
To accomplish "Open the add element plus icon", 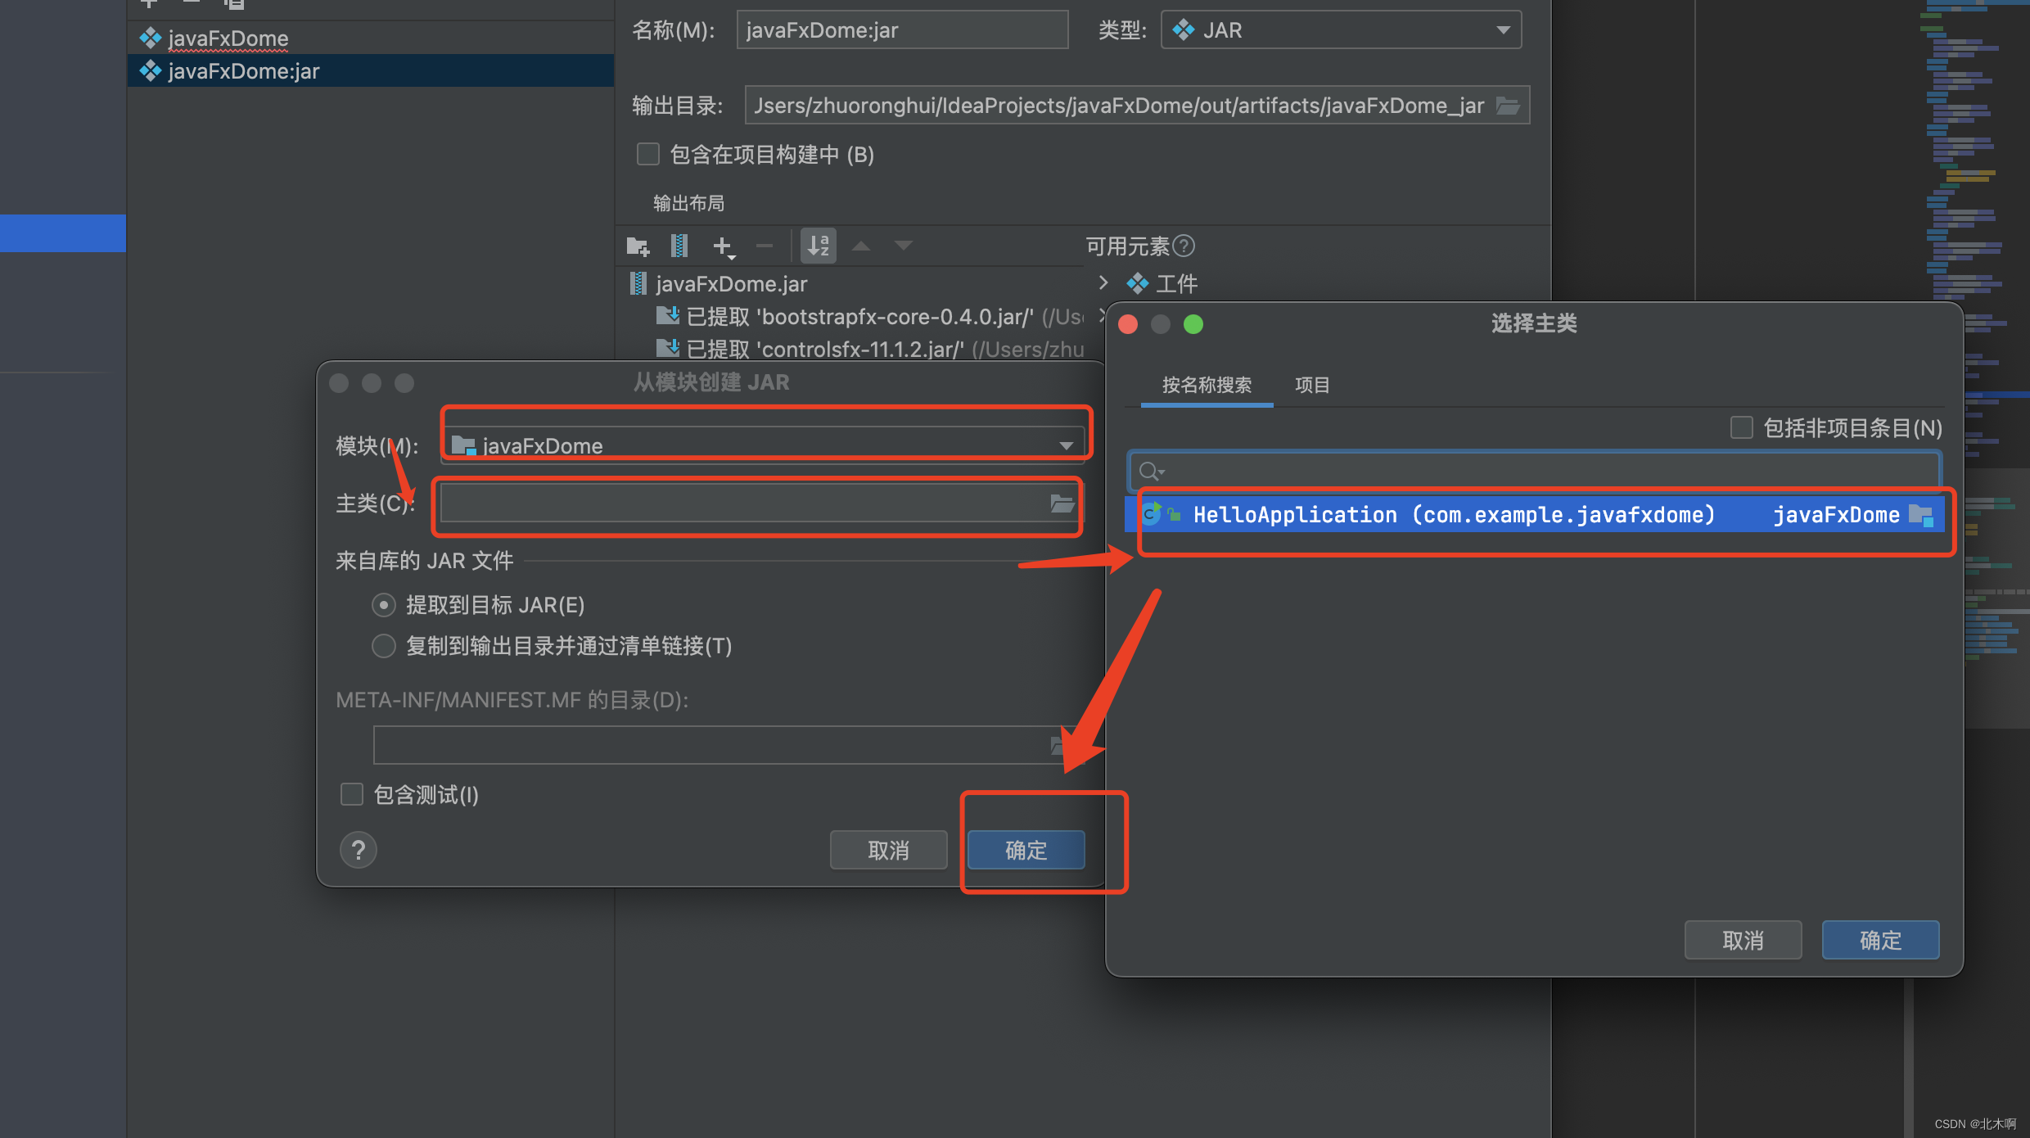I will coord(723,246).
